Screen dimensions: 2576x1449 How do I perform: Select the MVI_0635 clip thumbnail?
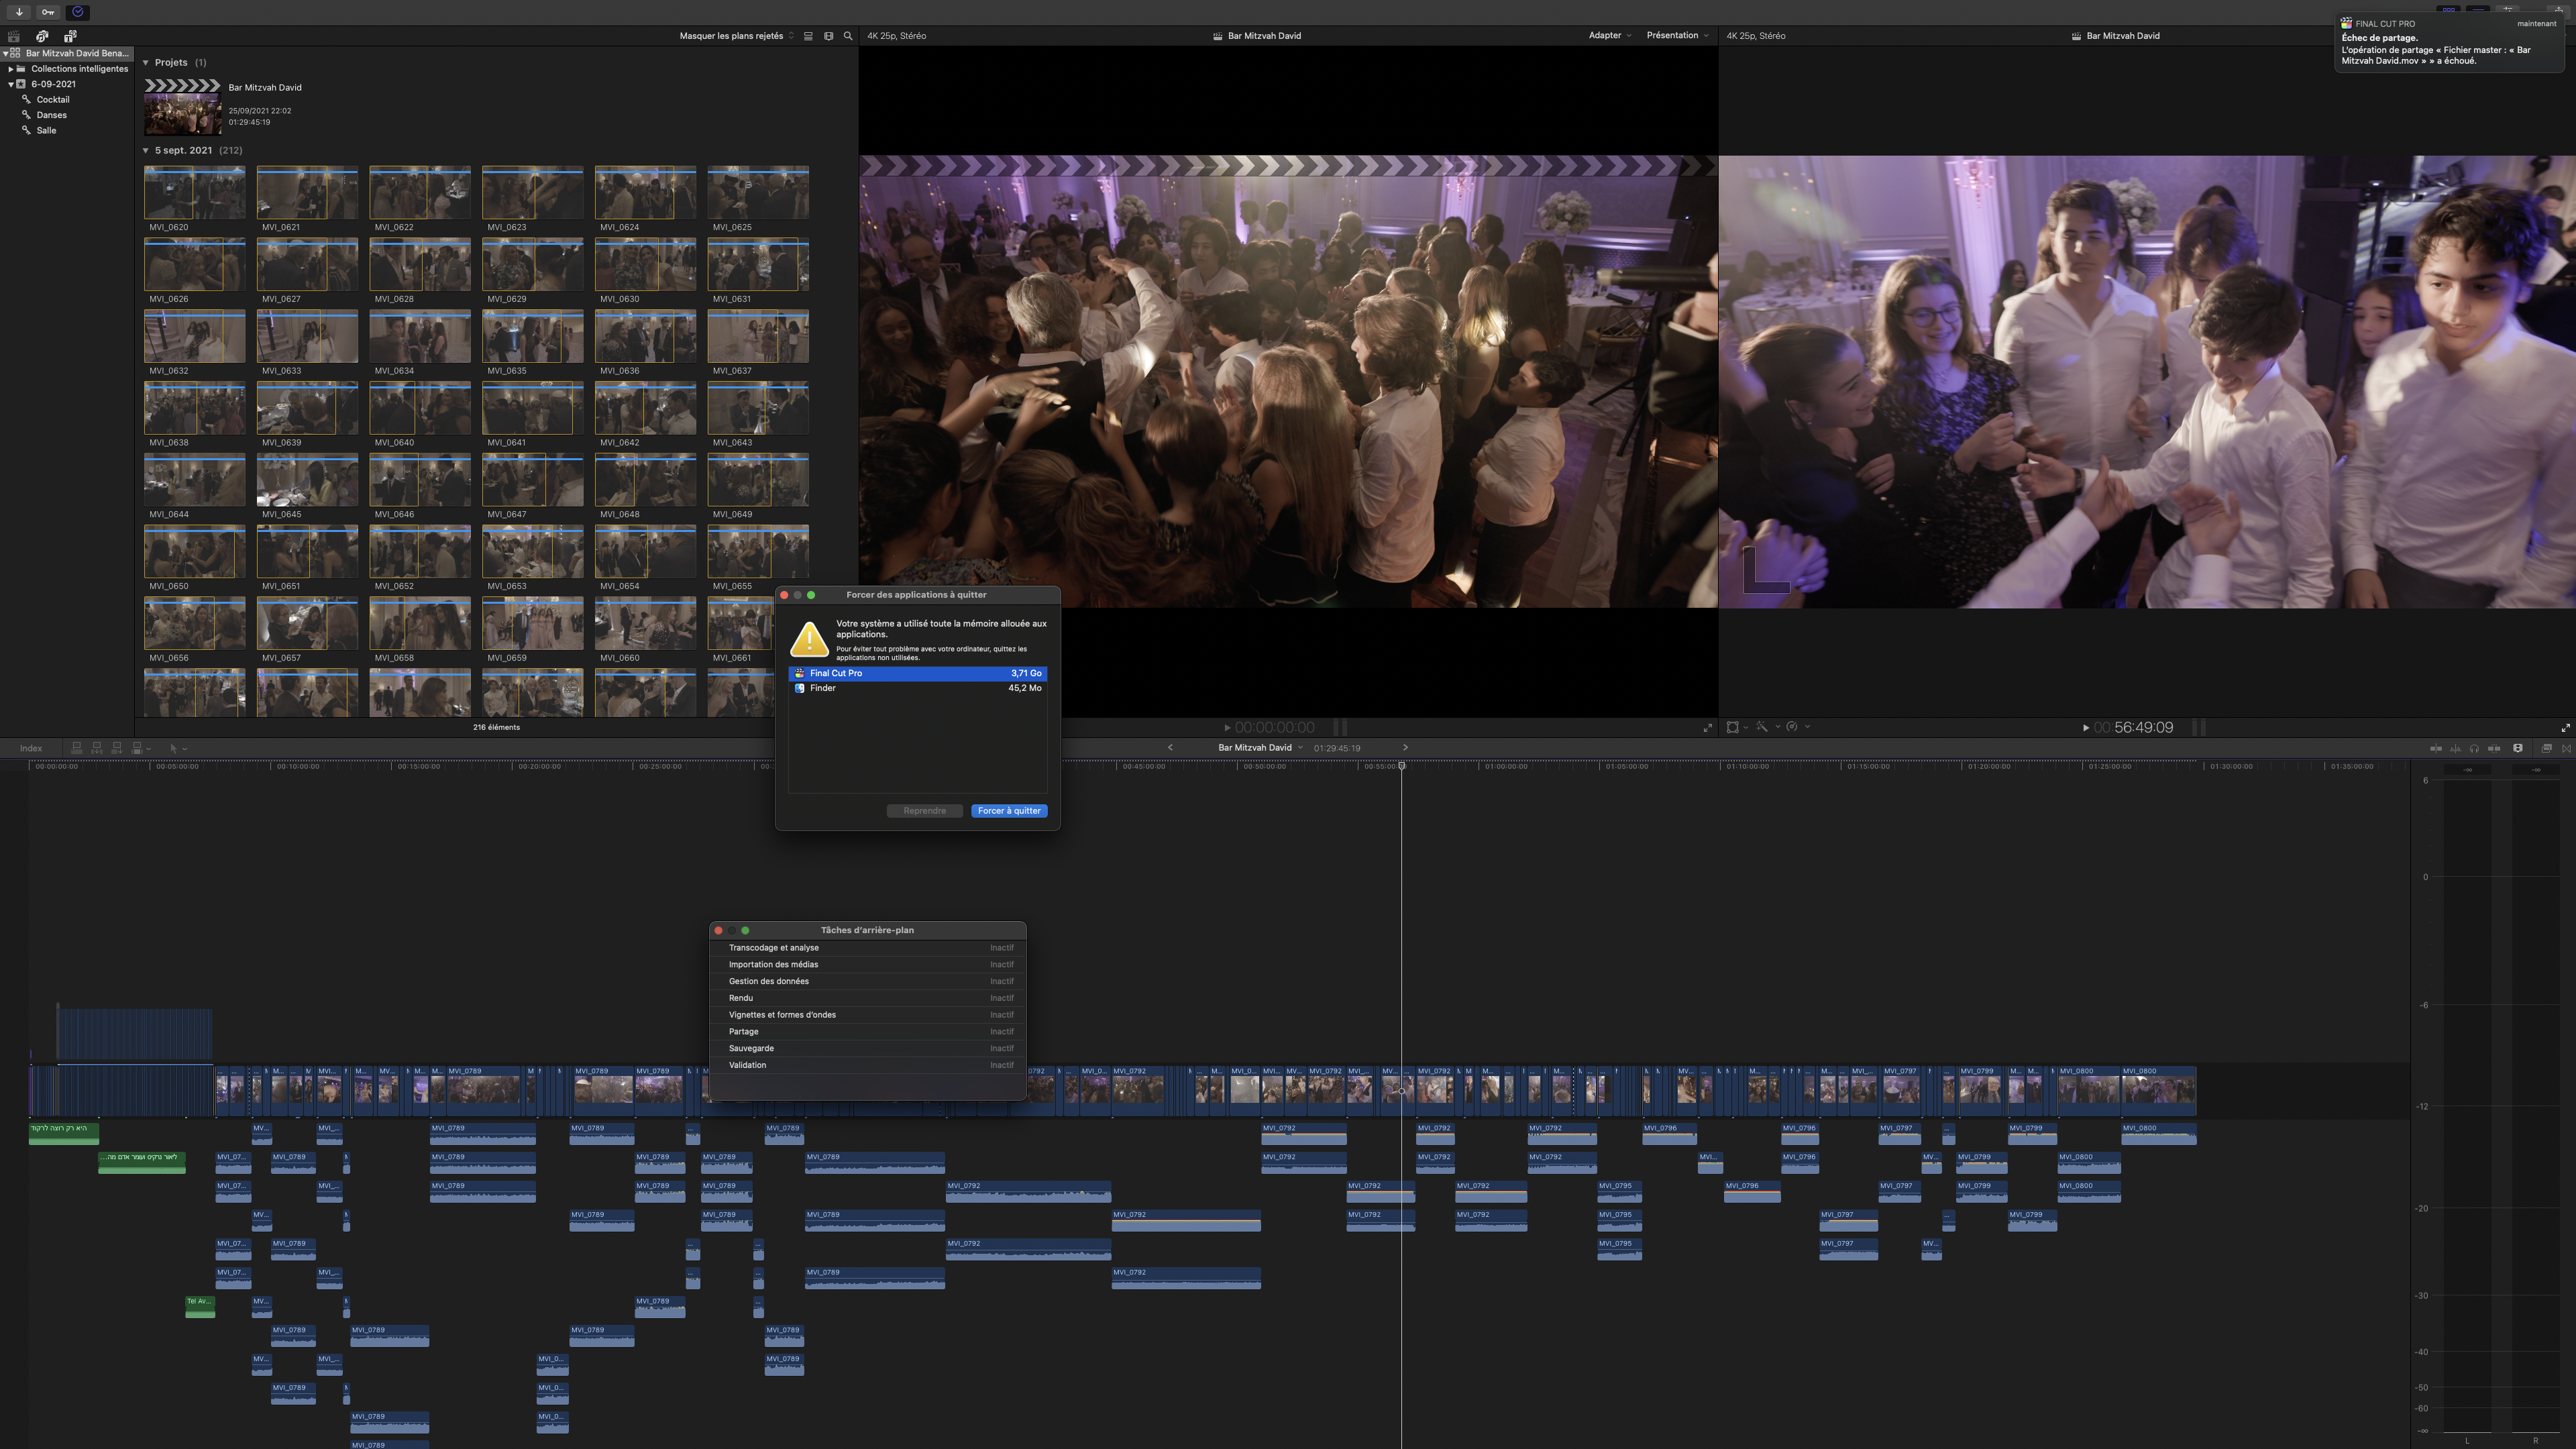point(532,336)
